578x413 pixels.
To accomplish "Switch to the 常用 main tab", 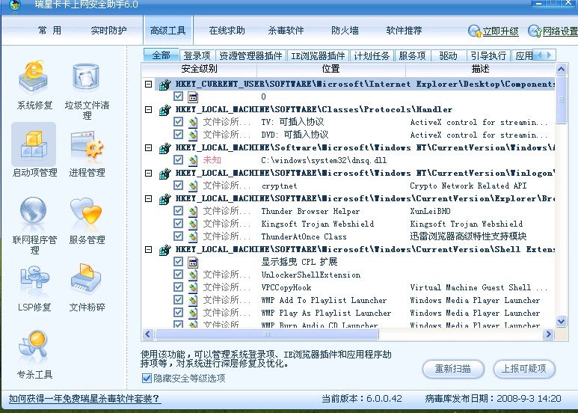I will (x=50, y=31).
